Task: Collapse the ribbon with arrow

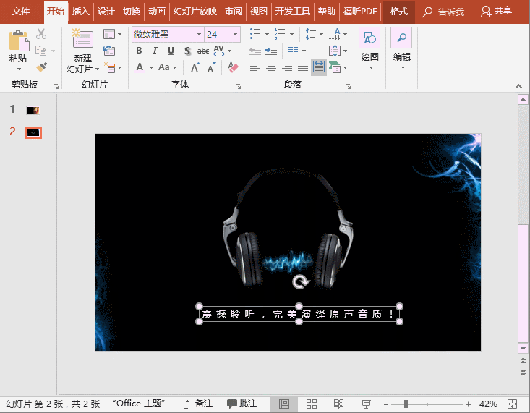Action: tap(519, 87)
